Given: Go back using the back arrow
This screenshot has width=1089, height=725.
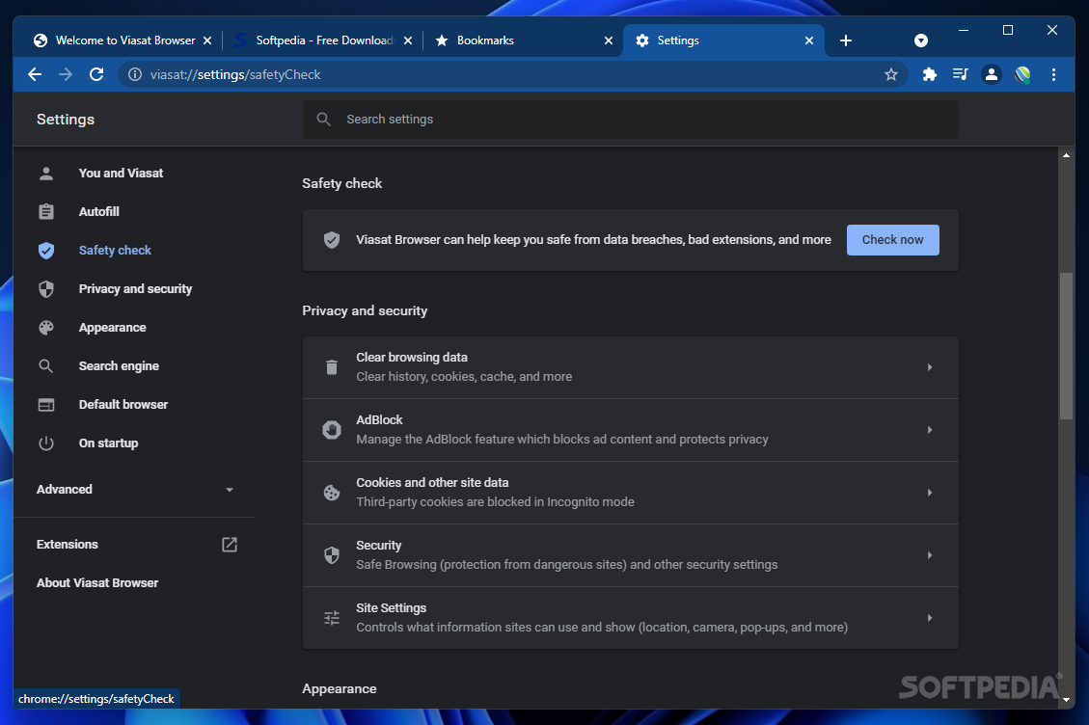Looking at the screenshot, I should [35, 74].
